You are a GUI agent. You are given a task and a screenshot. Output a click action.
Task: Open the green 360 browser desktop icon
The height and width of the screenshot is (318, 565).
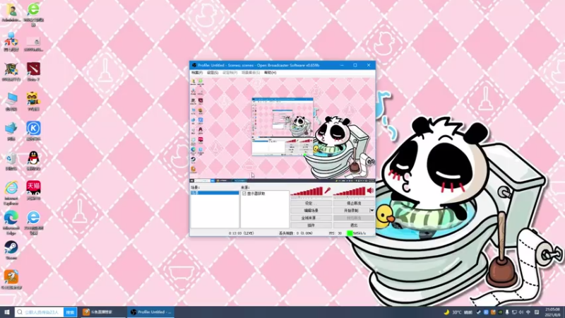pos(33,13)
